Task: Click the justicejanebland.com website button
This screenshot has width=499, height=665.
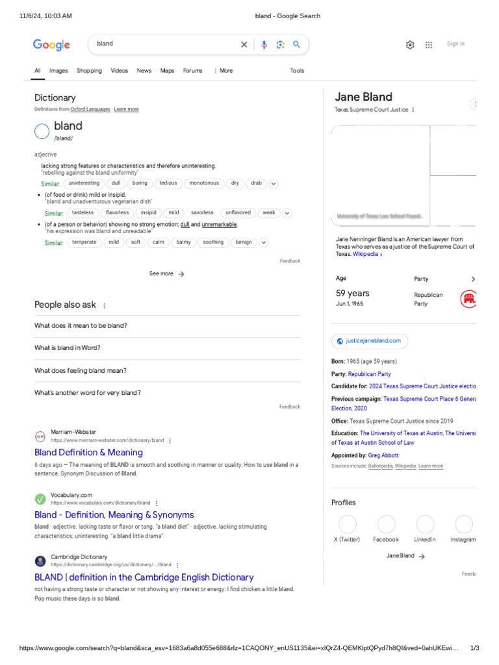Action: tap(370, 341)
